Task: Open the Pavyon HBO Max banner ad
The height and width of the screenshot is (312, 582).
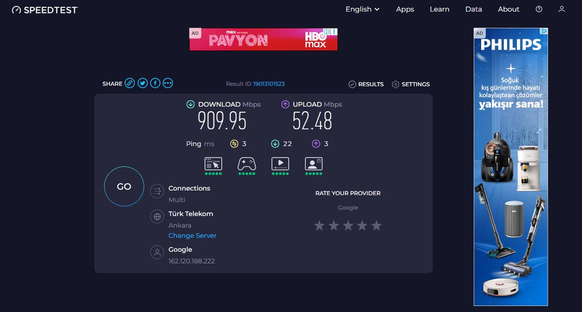Action: coord(263,39)
